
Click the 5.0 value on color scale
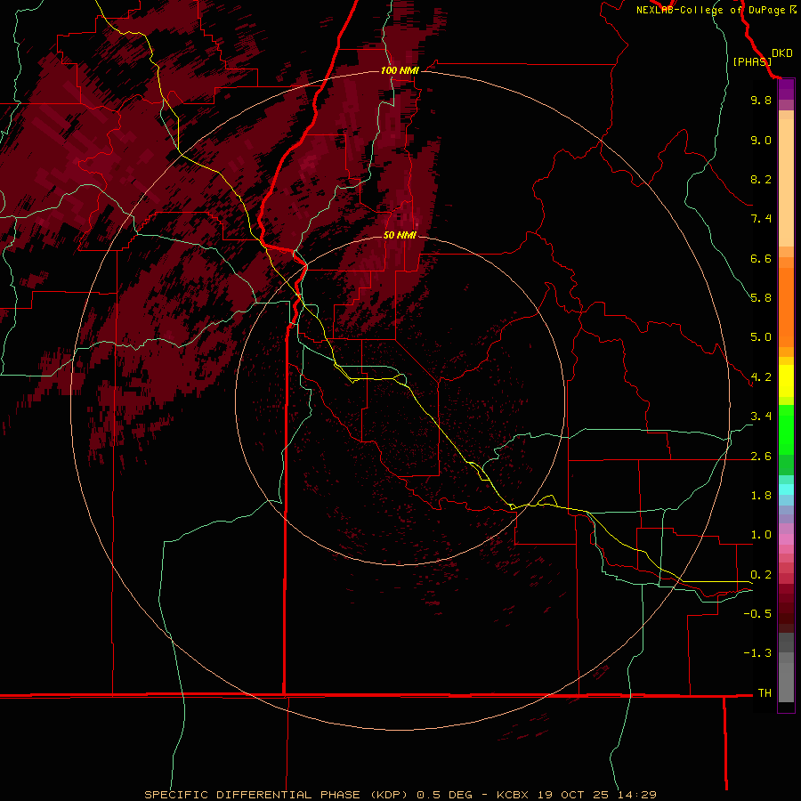(761, 337)
